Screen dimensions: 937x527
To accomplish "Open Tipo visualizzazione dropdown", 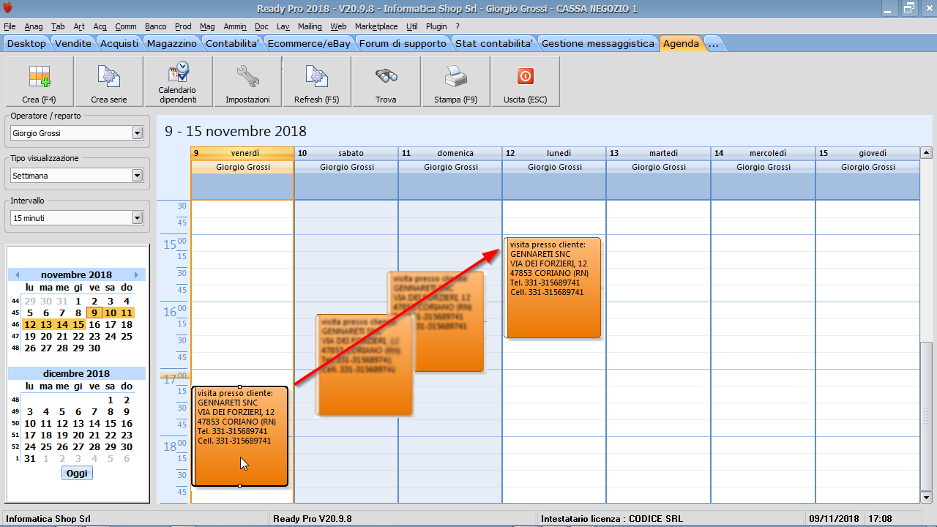I will point(137,176).
